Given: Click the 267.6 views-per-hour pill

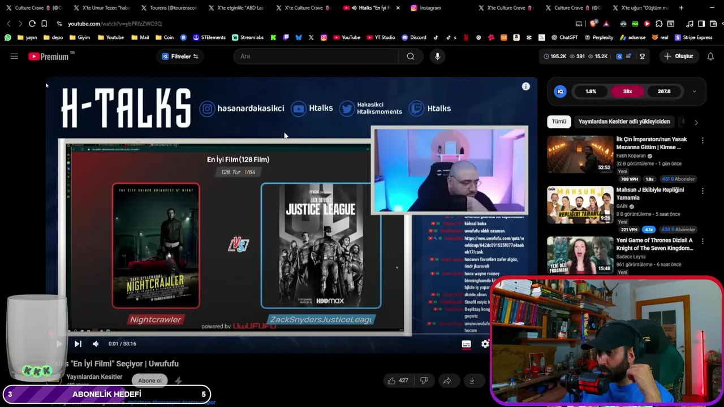Looking at the screenshot, I should tap(664, 91).
